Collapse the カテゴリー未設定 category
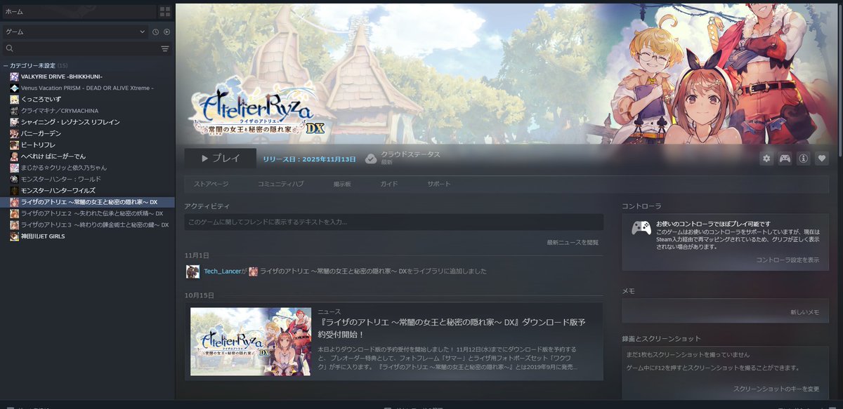 click(x=6, y=64)
